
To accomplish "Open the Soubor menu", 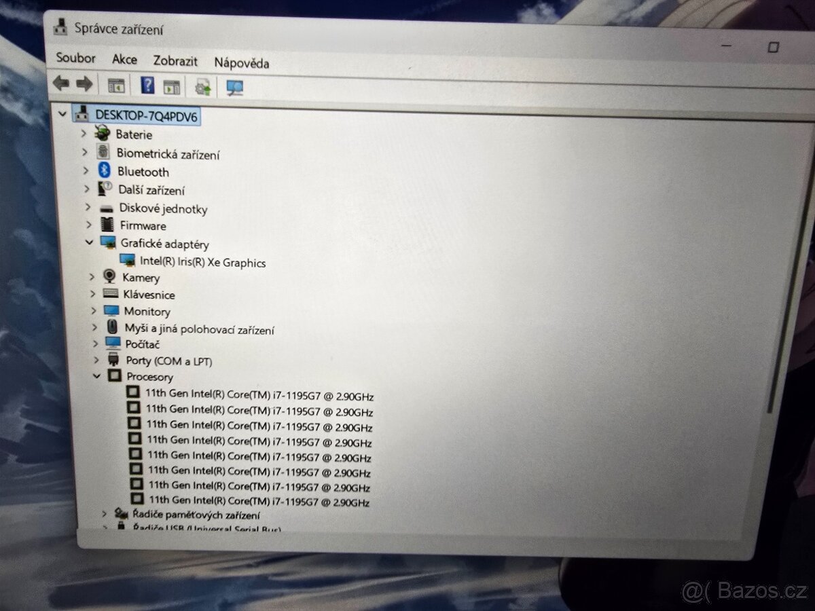I will [75, 58].
